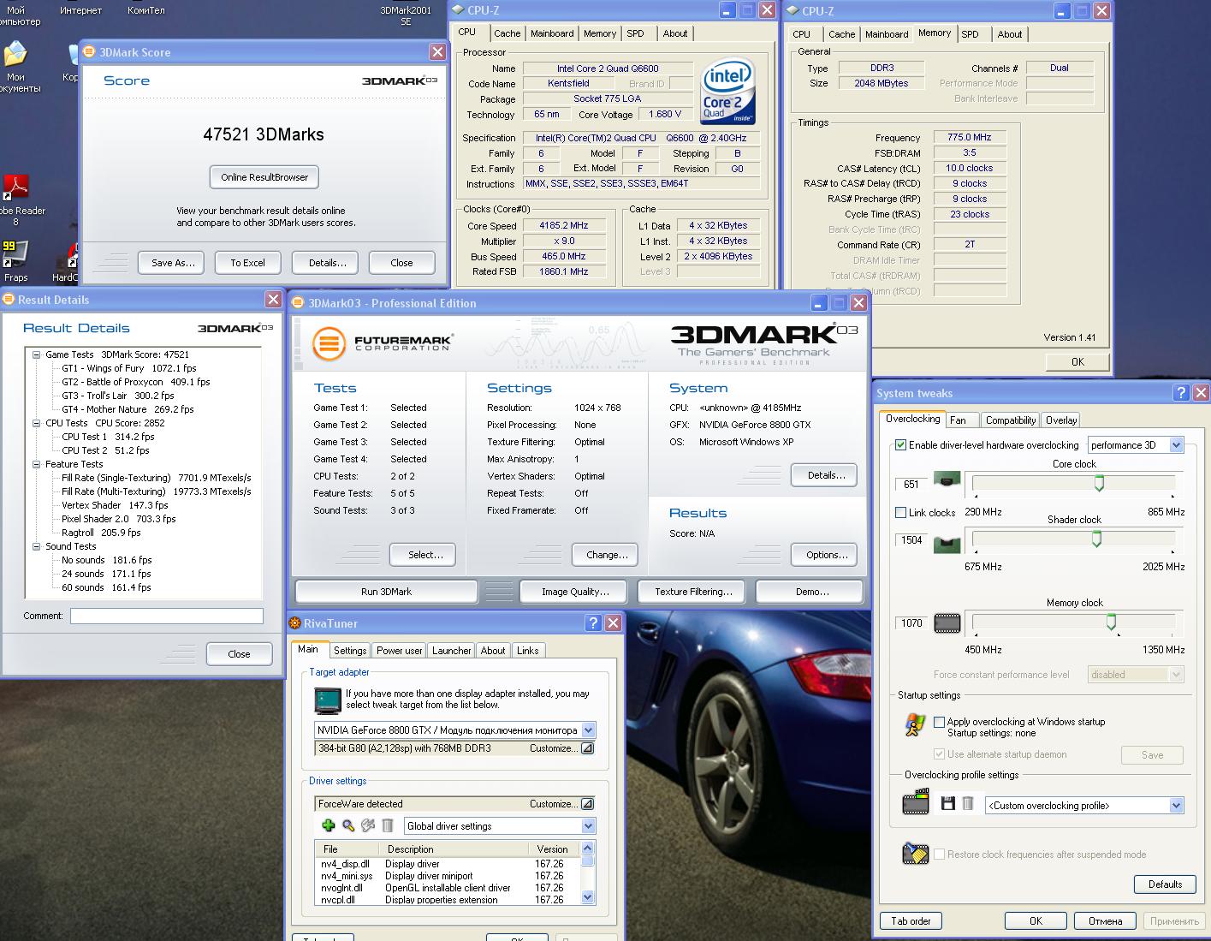Viewport: 1211px width, 941px height.
Task: Click the overclocking profile clapper icon
Action: [916, 803]
